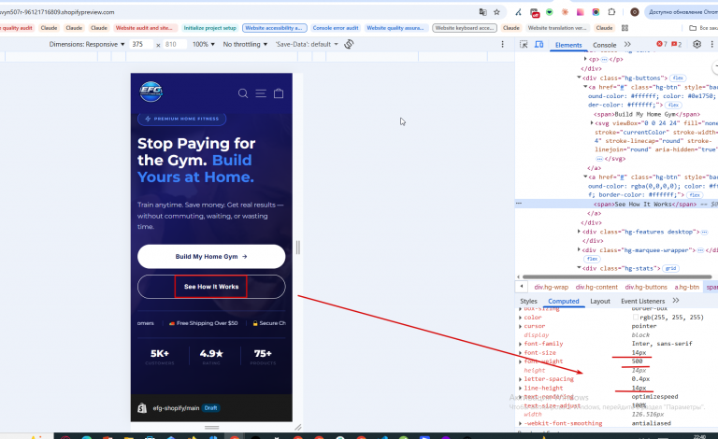Switch to the Styles tab

[x=528, y=301]
